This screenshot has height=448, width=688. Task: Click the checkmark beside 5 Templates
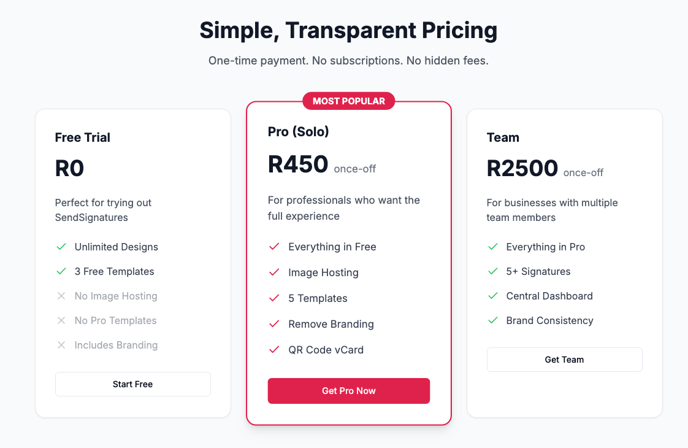273,298
